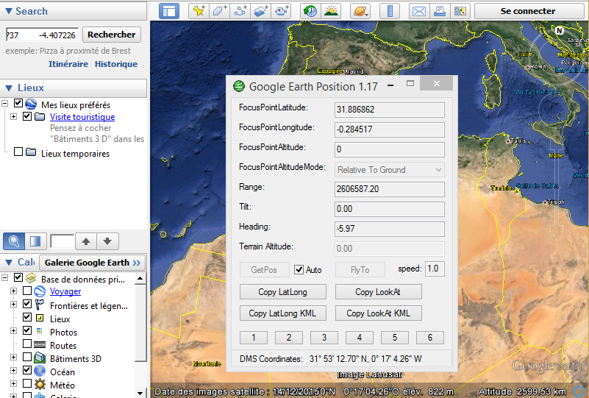Enable the Voyager layer checkbox
Image resolution: width=589 pixels, height=398 pixels.
tap(27, 291)
